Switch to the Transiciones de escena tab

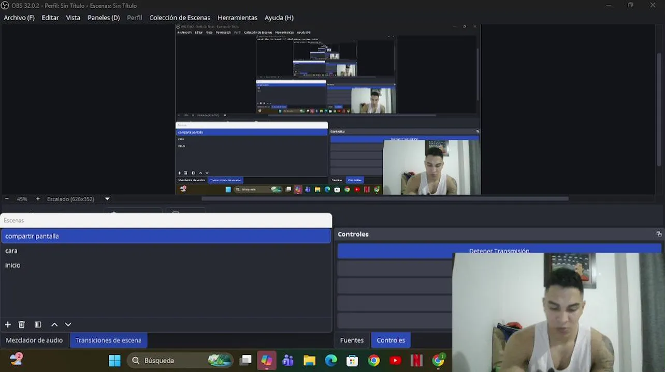click(x=108, y=340)
